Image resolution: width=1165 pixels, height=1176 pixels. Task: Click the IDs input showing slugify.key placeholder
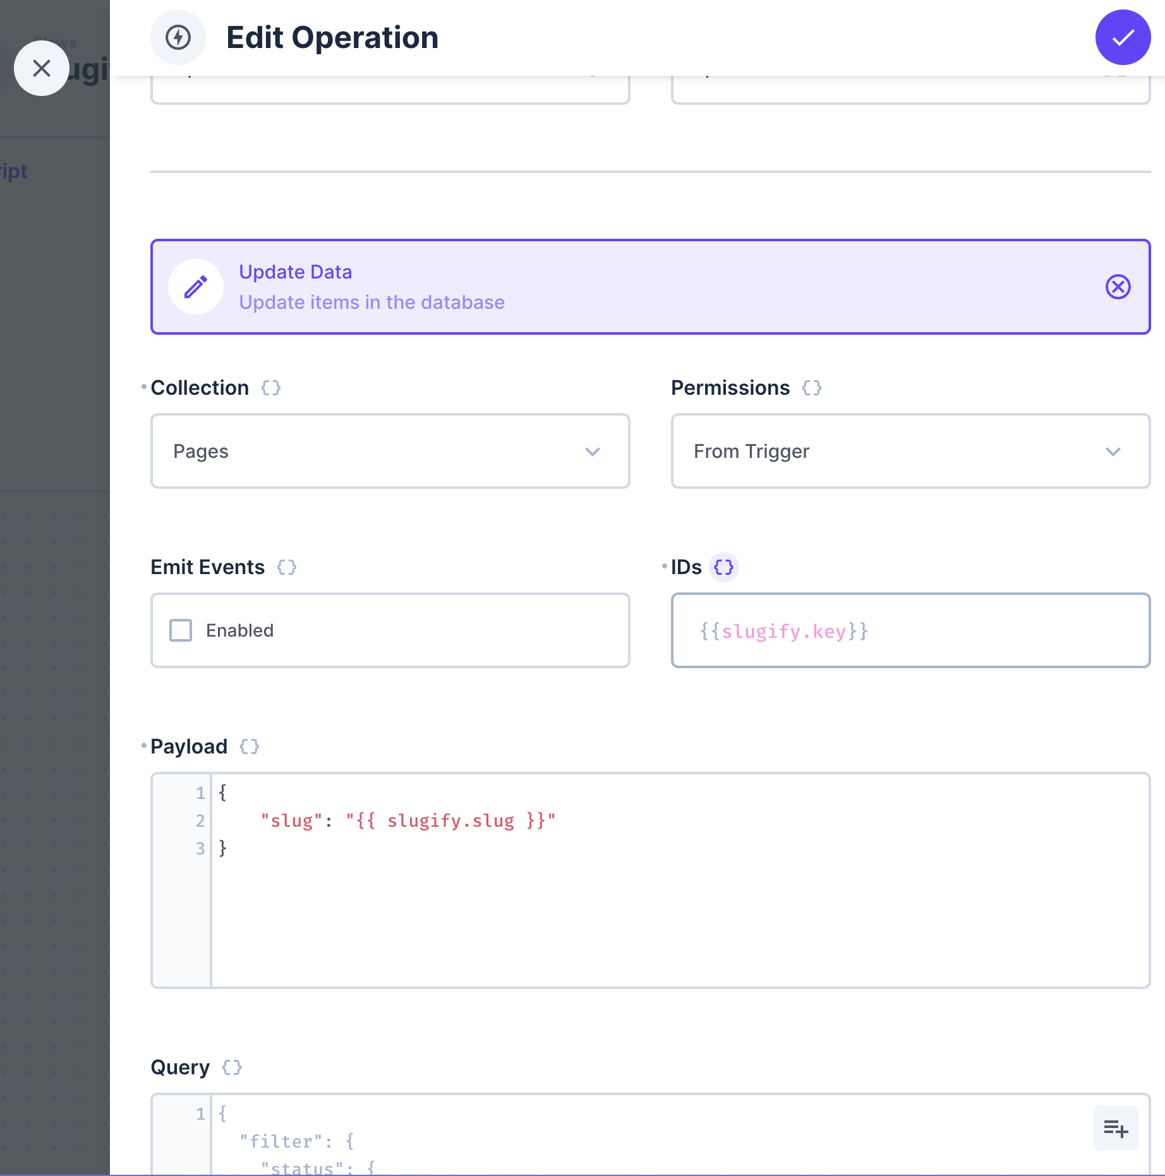910,630
